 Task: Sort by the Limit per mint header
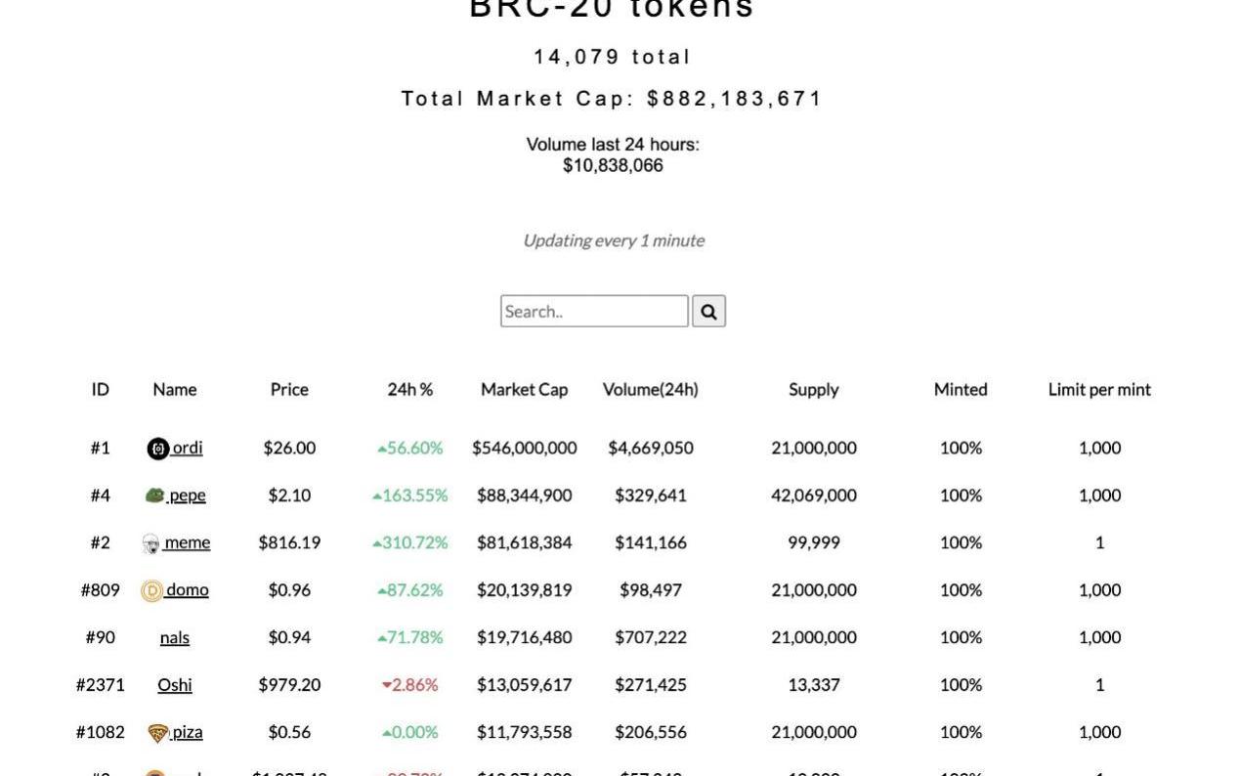pos(1099,389)
